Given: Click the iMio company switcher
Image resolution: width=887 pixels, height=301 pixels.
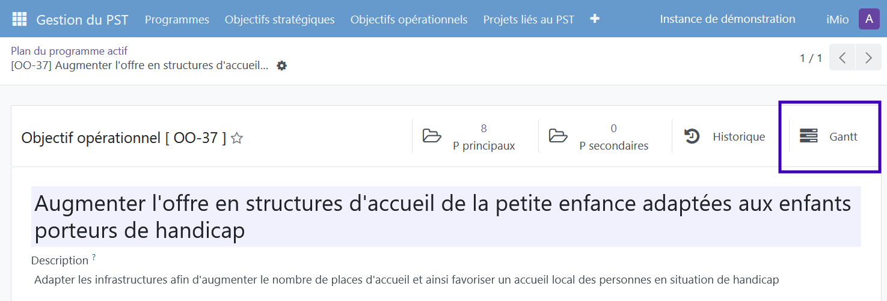Looking at the screenshot, I should coord(838,20).
